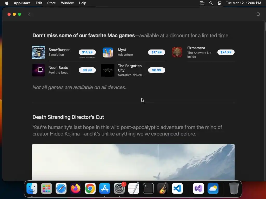
Task: Open Launchpad from the Dock
Action: tap(46, 188)
